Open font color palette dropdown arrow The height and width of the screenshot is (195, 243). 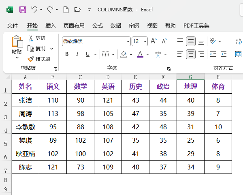pyautogui.click(x=147, y=54)
